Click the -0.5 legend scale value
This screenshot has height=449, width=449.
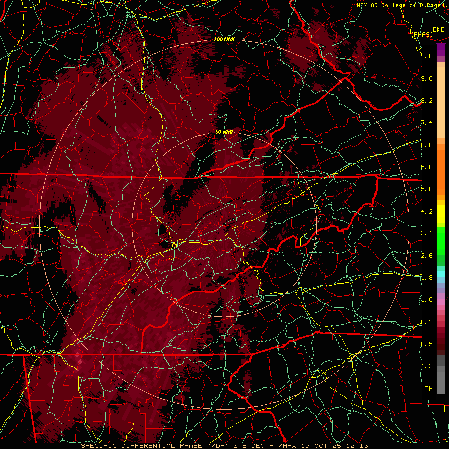click(x=425, y=344)
